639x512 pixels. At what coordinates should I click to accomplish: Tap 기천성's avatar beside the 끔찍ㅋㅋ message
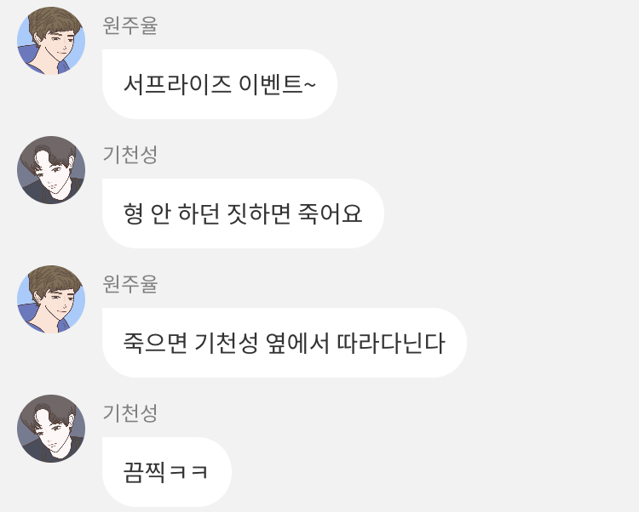[x=51, y=429]
